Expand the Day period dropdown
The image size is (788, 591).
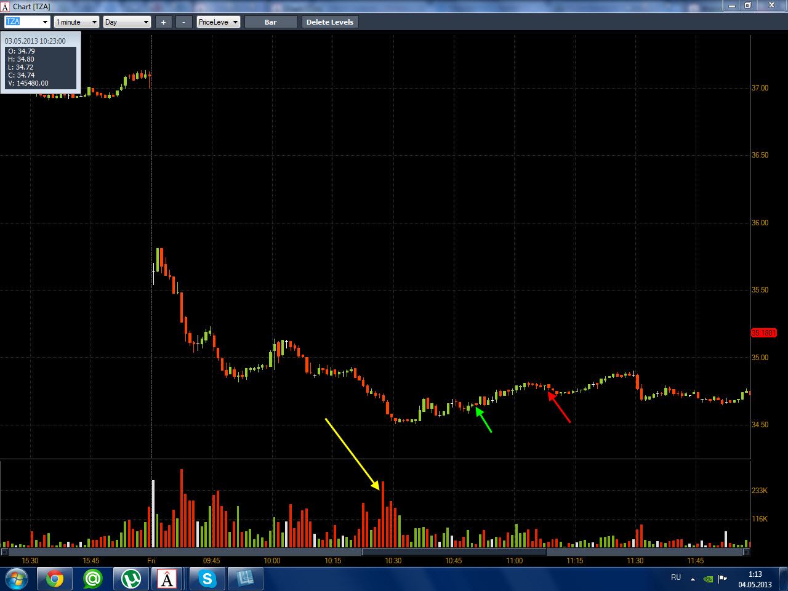pos(146,22)
